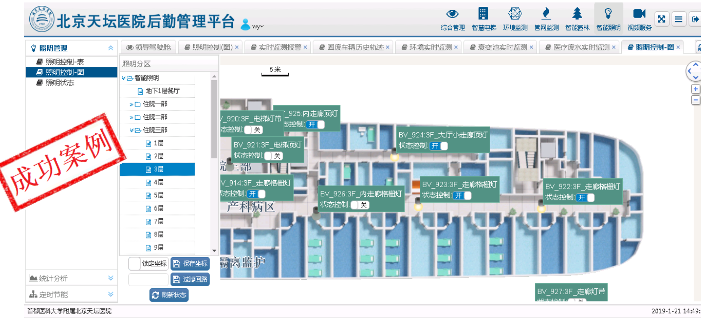The image size is (704, 318).
Task: Click the hospital logo emblem
Action: pos(42,19)
